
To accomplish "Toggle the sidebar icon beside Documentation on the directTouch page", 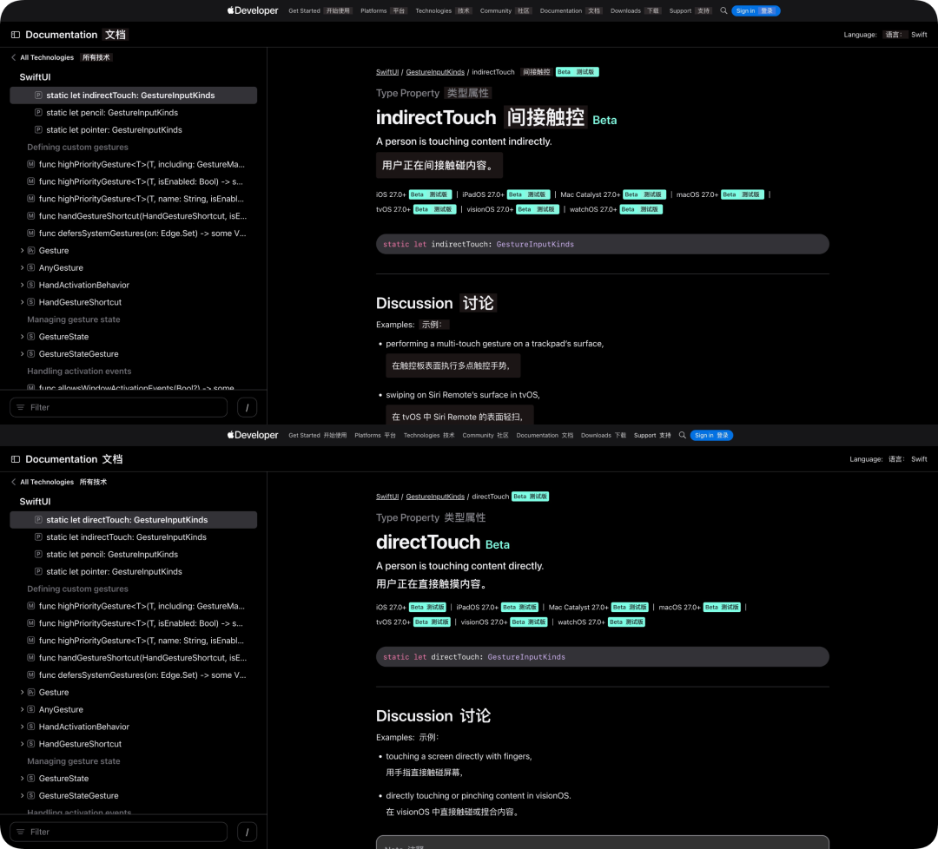I will coord(16,459).
